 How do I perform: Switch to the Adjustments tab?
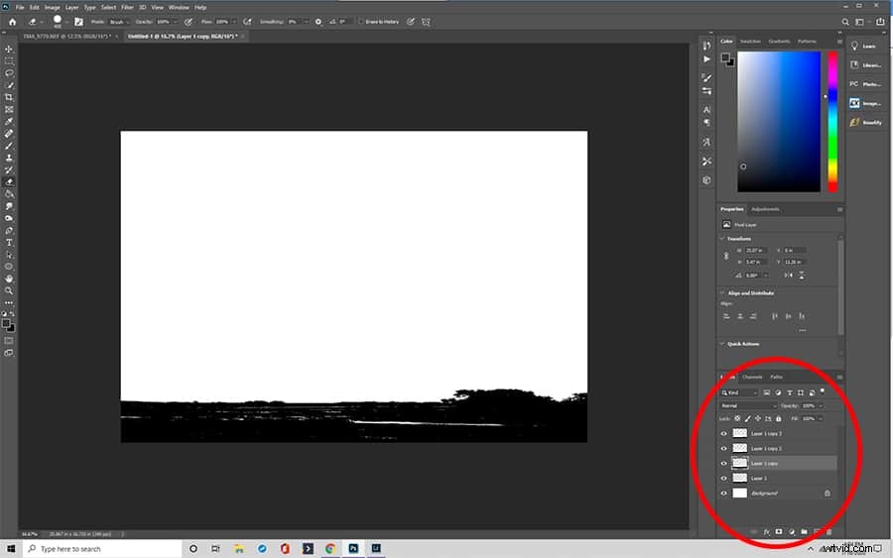coord(765,209)
